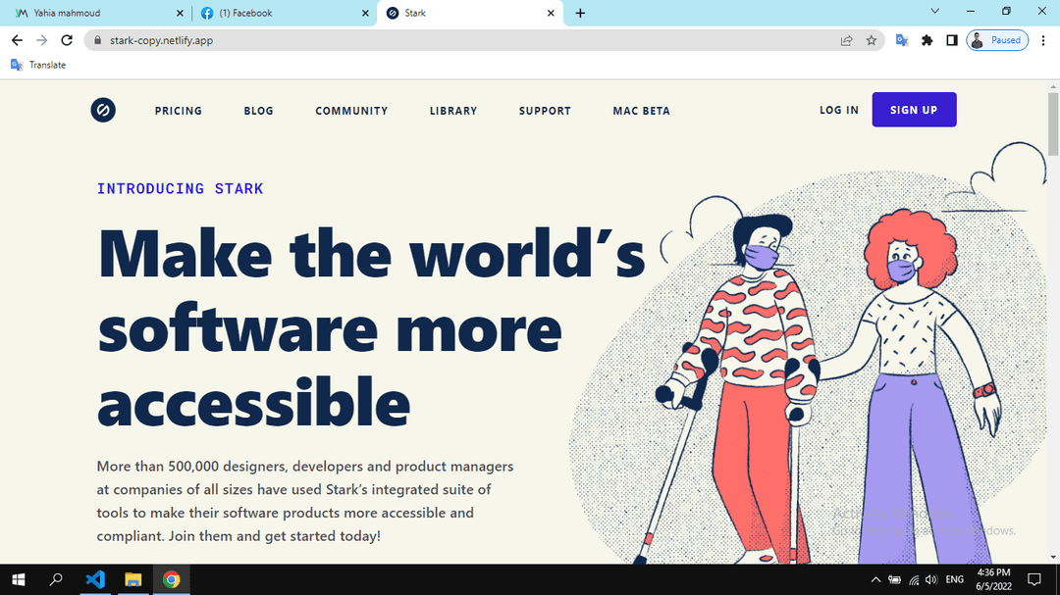Launch Visual Studio Code from taskbar

[x=95, y=579]
